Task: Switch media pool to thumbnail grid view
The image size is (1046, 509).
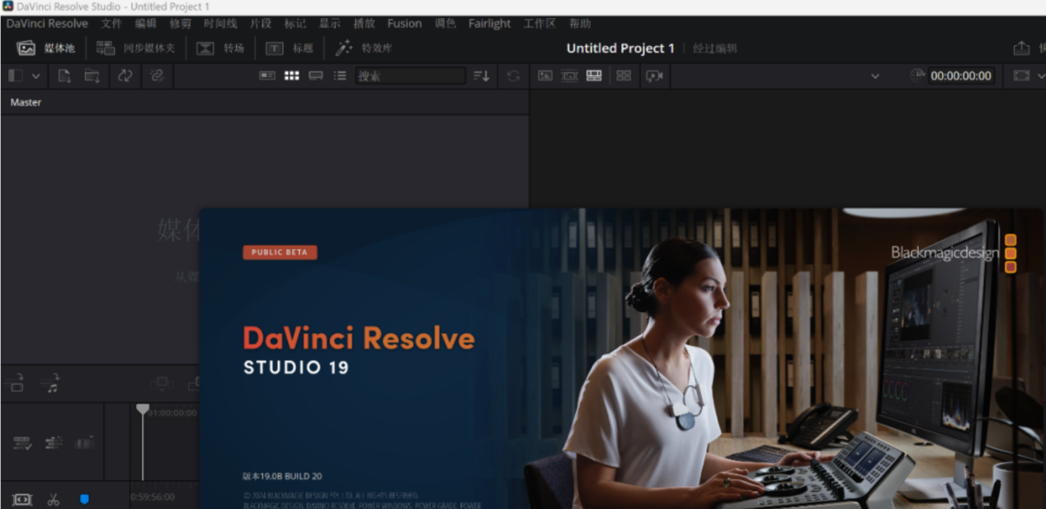Action: click(291, 76)
